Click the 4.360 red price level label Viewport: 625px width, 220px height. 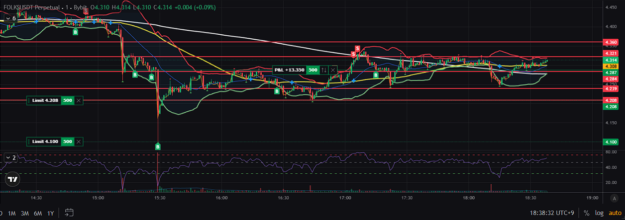(610, 43)
